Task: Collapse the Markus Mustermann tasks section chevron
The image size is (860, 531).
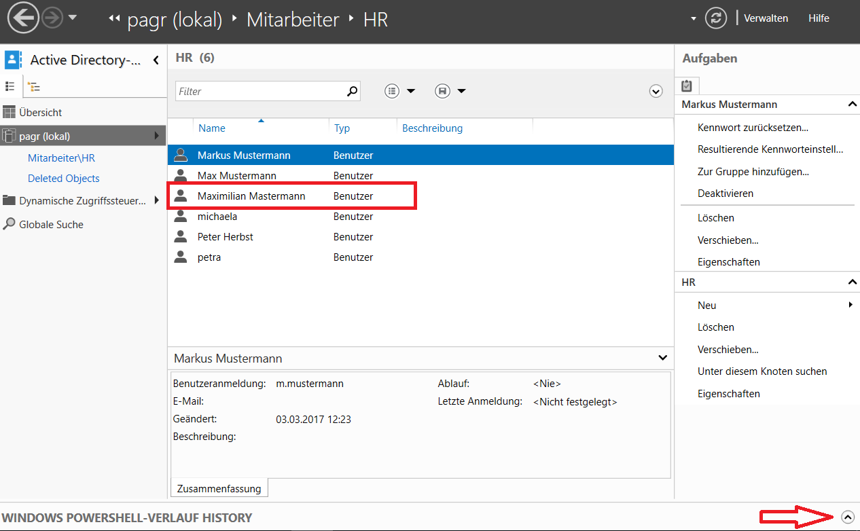Action: pyautogui.click(x=853, y=104)
